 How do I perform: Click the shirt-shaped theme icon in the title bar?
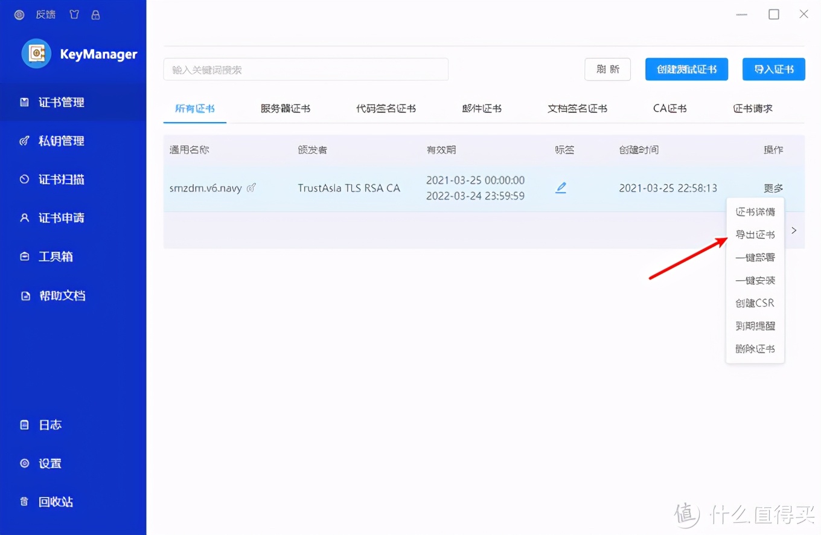74,14
